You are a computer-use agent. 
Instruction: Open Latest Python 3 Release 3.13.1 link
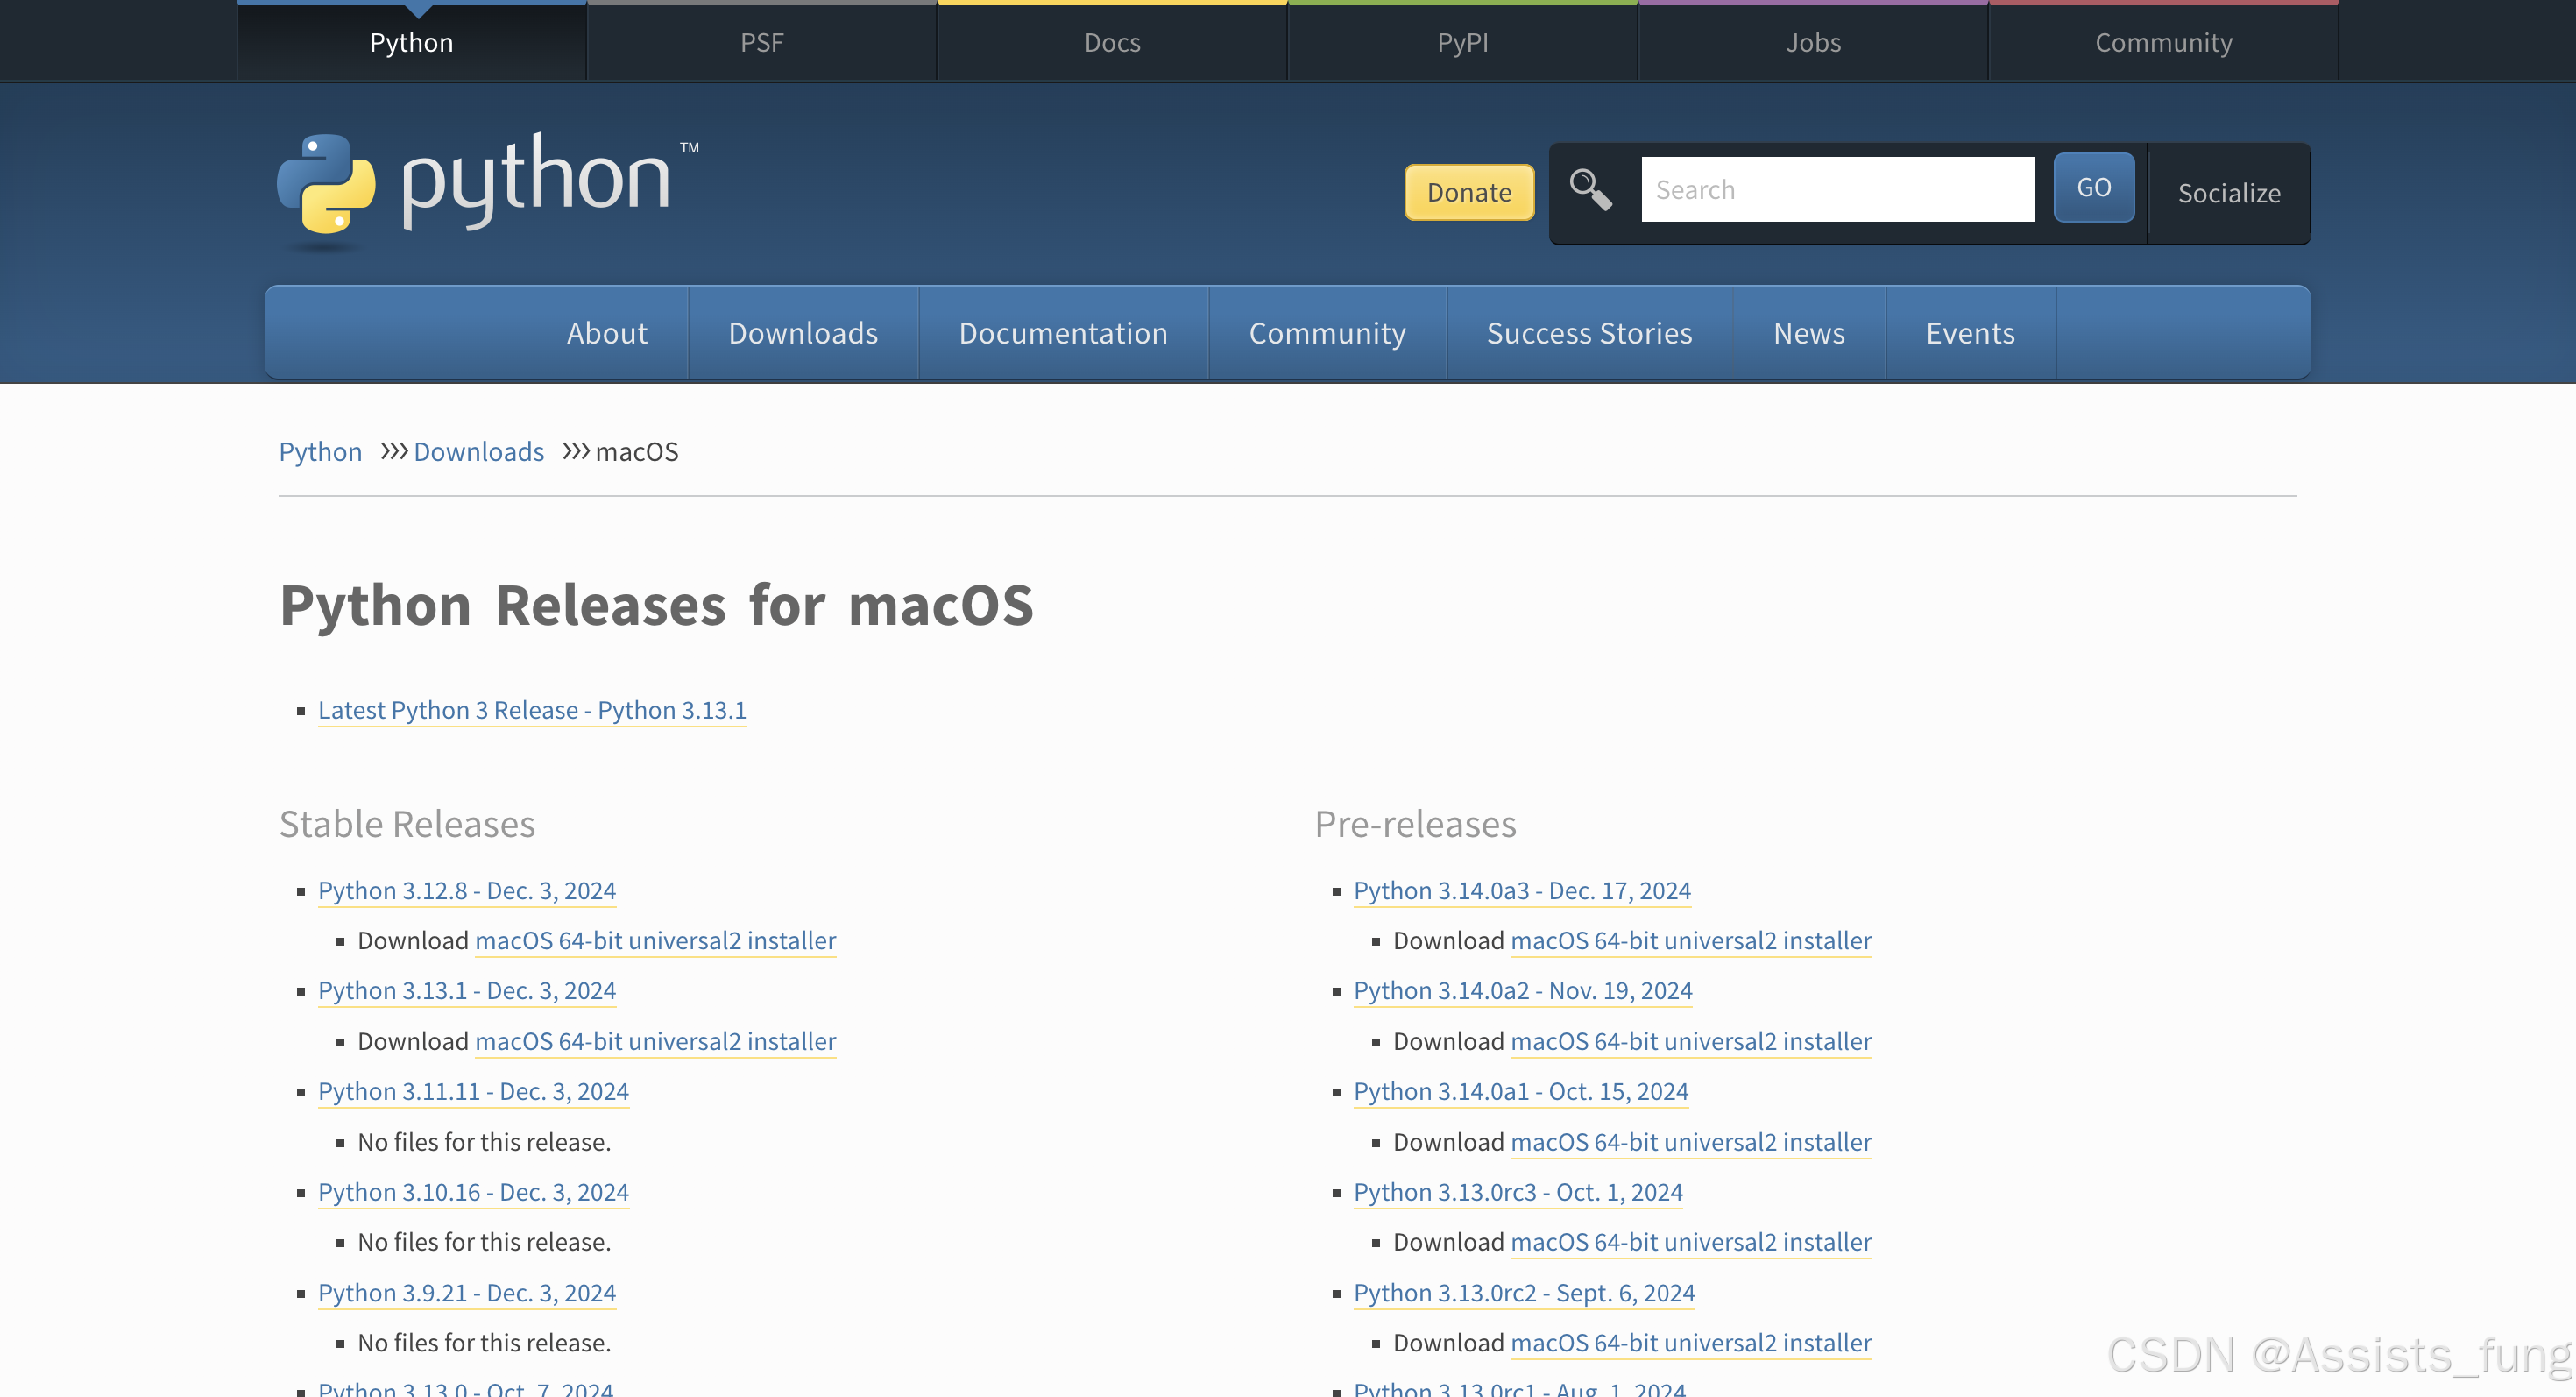(532, 710)
